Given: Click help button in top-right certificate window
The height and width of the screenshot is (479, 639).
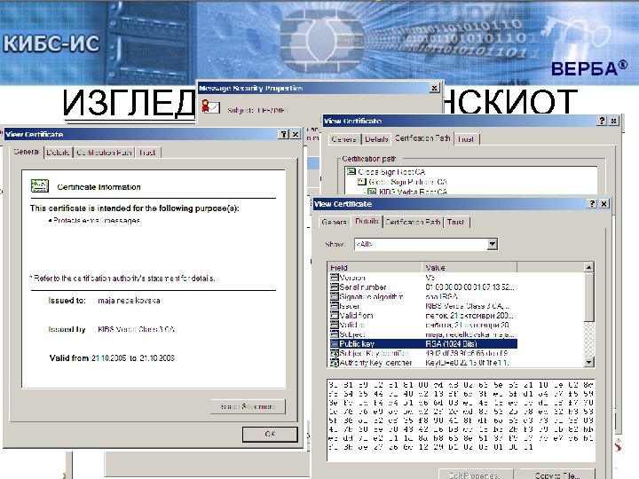Looking at the screenshot, I should [603, 121].
